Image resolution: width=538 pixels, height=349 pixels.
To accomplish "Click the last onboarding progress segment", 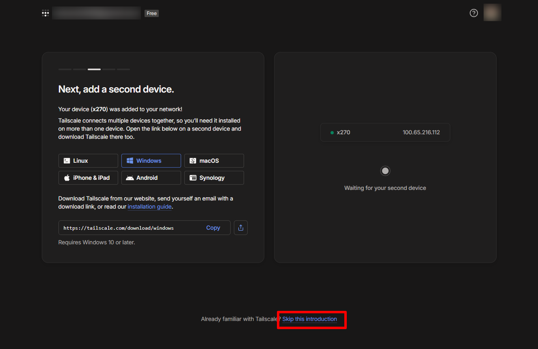I will [x=123, y=69].
